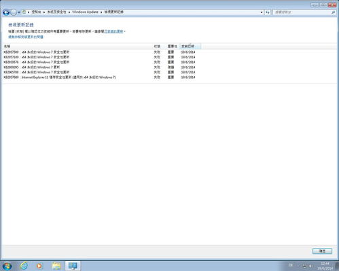Select Windows Update in the breadcrumb

click(x=85, y=12)
